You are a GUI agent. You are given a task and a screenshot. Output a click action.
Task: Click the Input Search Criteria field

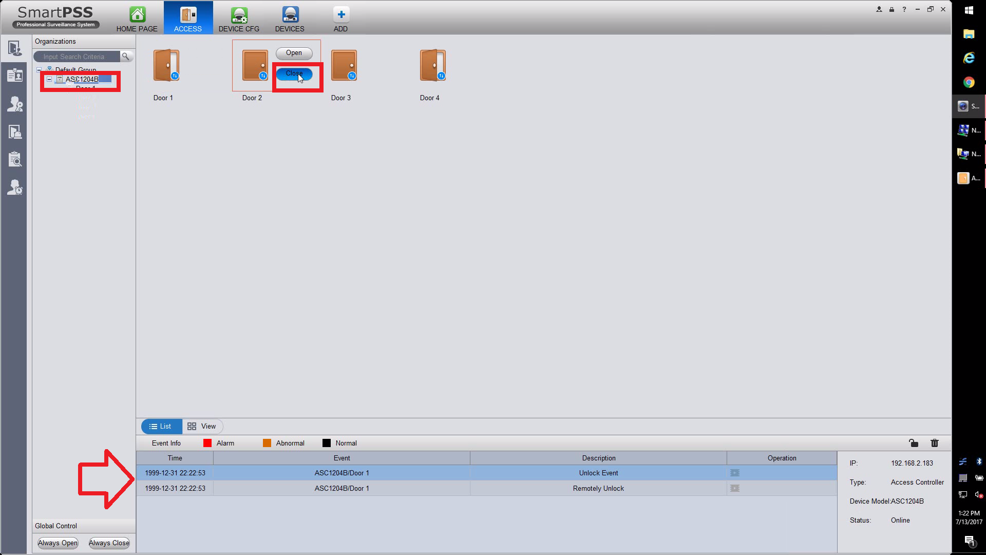[77, 57]
